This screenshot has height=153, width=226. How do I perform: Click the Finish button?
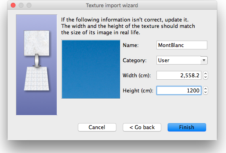tap(187, 127)
